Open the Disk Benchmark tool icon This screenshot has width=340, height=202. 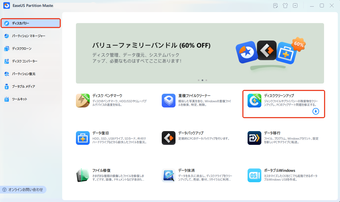tap(83, 101)
